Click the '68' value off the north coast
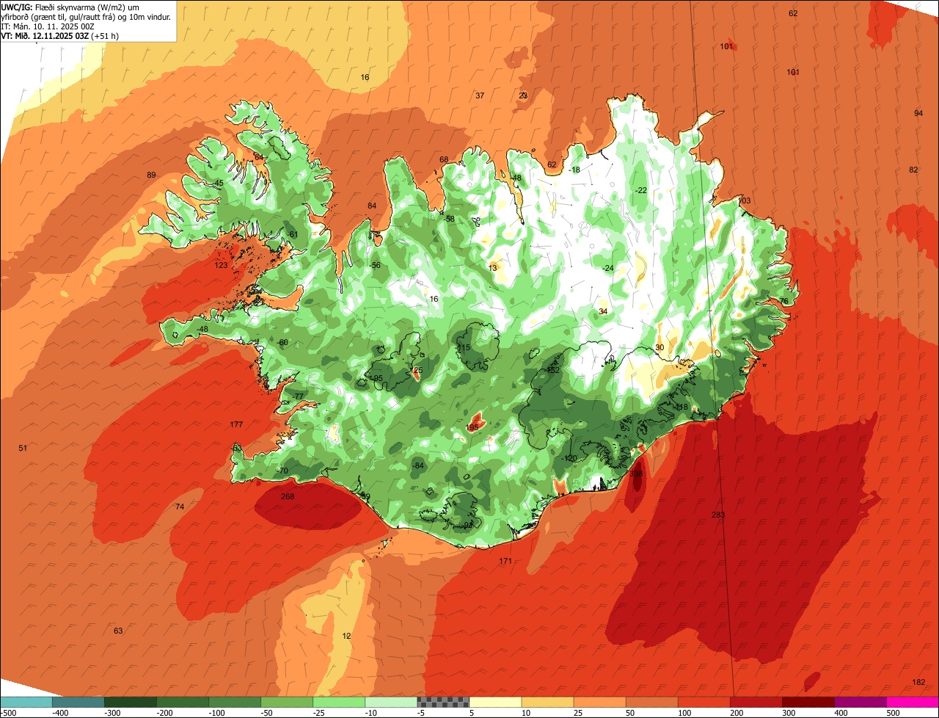 click(x=444, y=159)
